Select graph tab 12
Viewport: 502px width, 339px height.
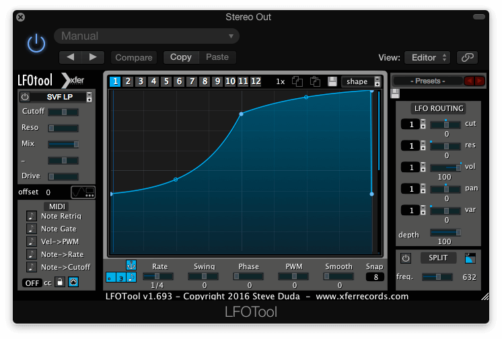(x=256, y=81)
